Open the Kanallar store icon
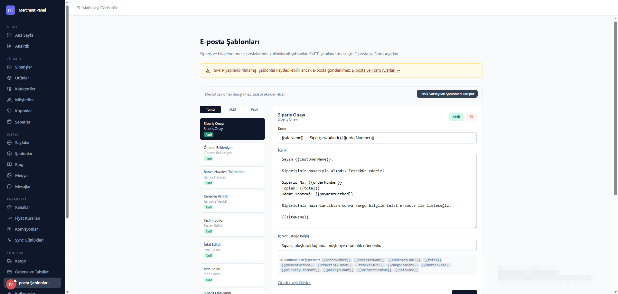The height and width of the screenshot is (294, 618). pyautogui.click(x=9, y=207)
